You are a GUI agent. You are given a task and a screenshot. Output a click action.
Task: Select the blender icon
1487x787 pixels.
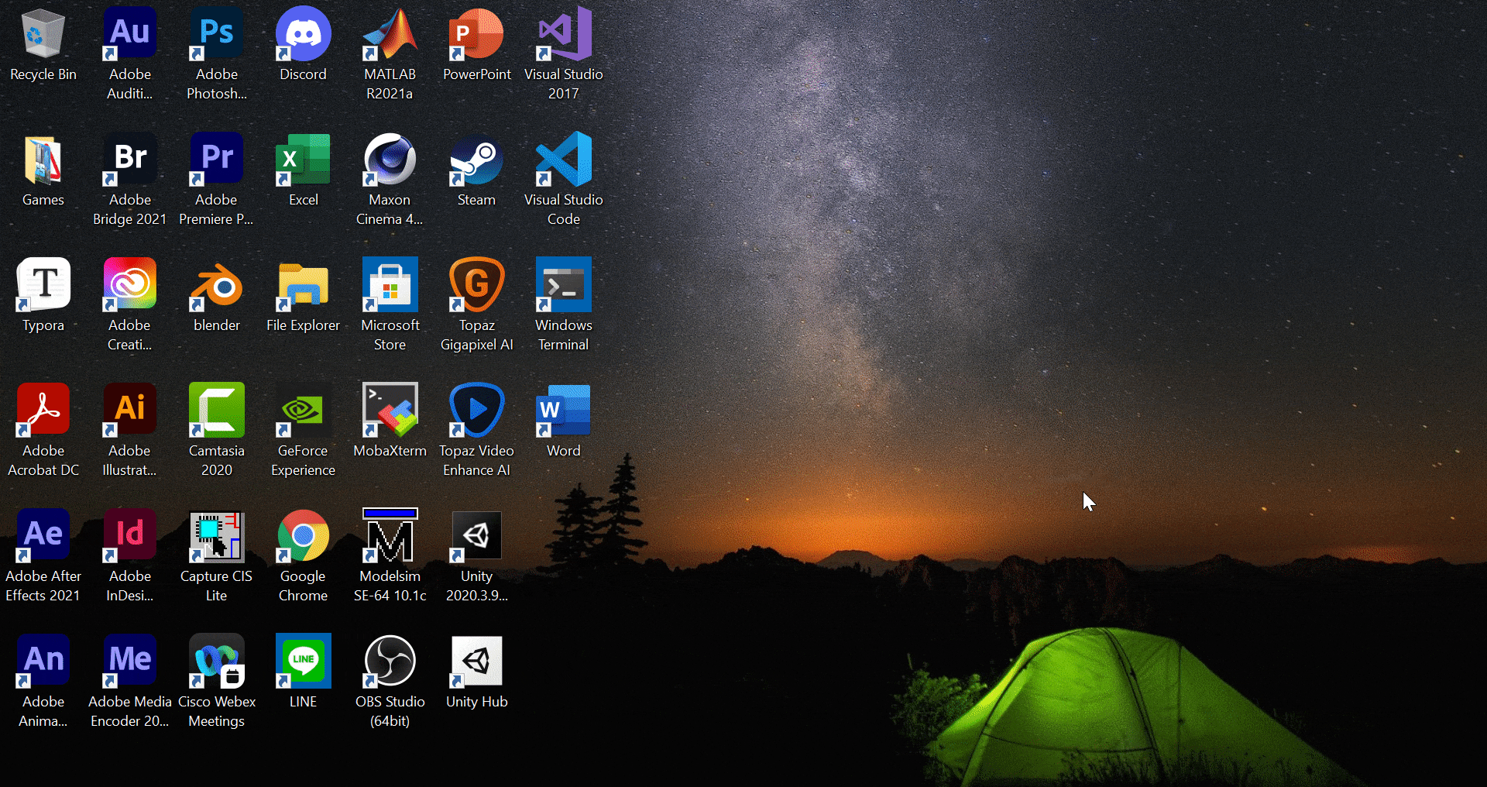217,285
